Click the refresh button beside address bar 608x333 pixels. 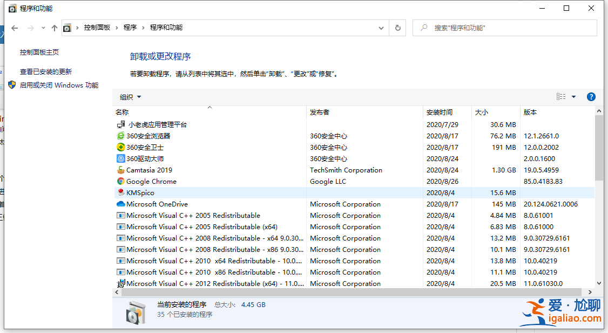[398, 28]
